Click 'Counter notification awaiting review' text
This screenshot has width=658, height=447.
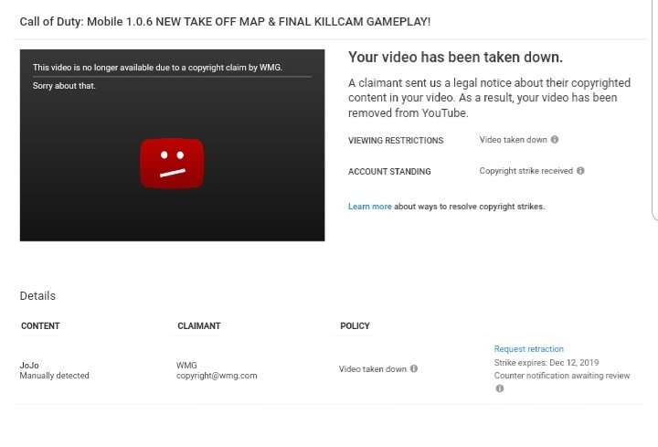[x=562, y=376]
